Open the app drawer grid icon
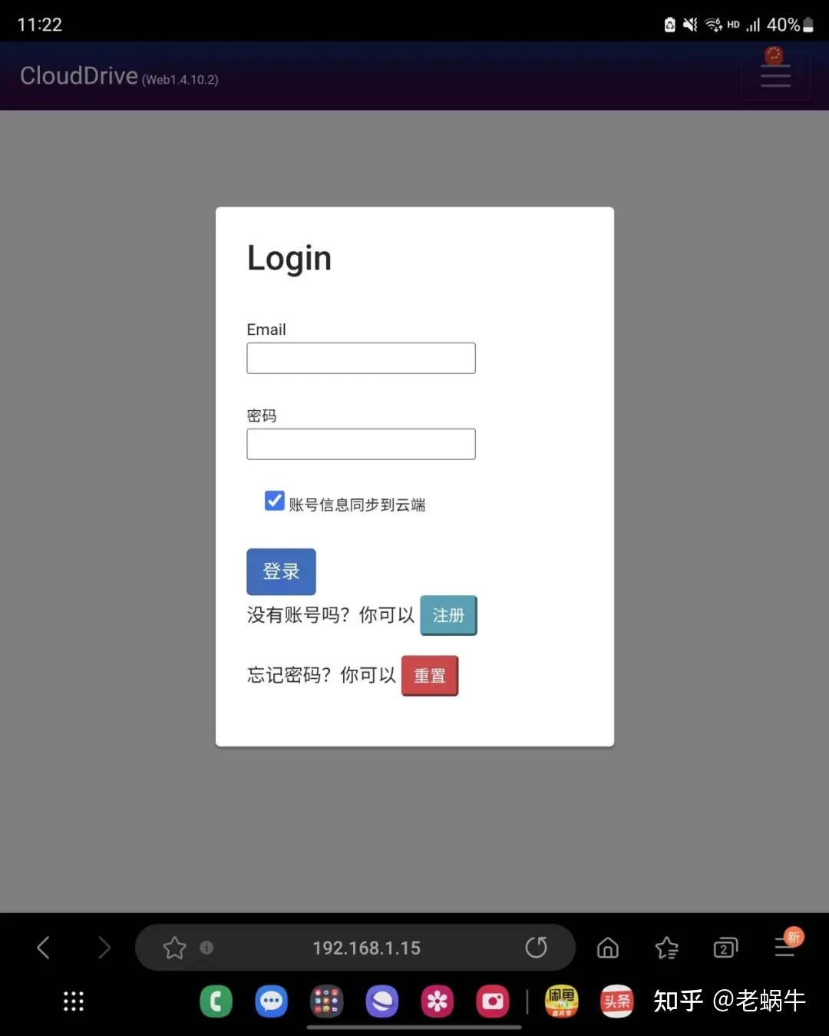Viewport: 829px width, 1036px height. coord(73,1001)
